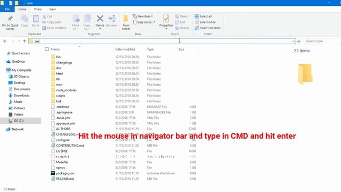Open Downloads in the sidebar
This screenshot has height=192, width=341.
19,95
